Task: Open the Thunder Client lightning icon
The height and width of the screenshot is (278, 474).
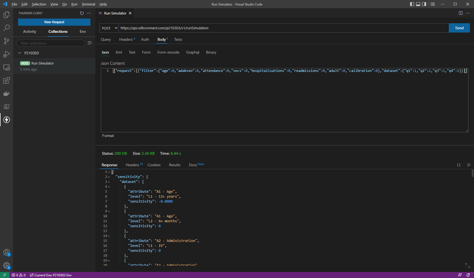Action: (7, 120)
